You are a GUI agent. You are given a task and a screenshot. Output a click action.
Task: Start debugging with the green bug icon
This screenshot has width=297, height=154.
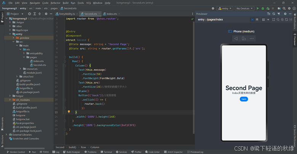pos(263,8)
